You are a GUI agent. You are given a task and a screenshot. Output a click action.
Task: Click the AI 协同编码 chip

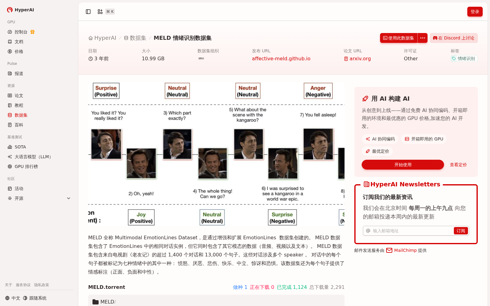380,139
